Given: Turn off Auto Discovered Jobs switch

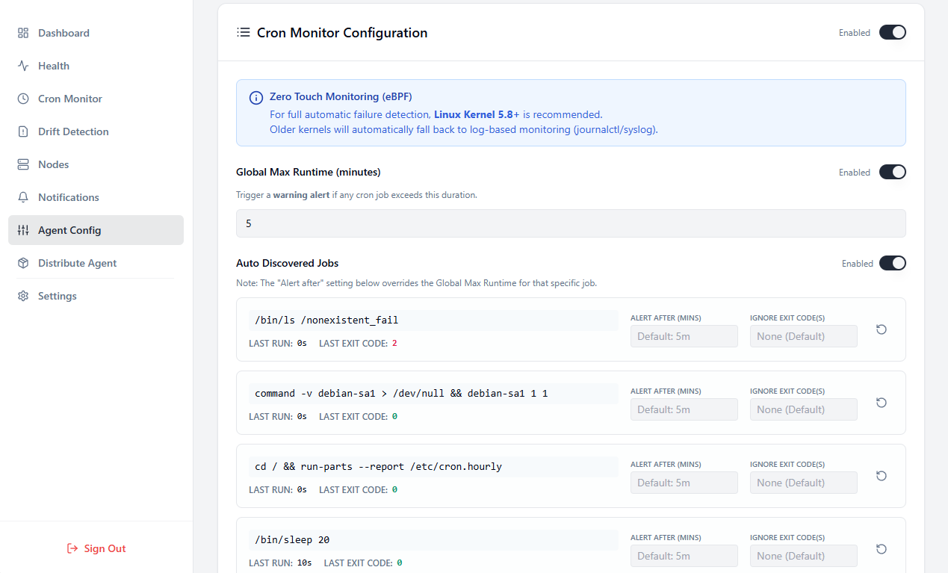Looking at the screenshot, I should click(x=892, y=263).
